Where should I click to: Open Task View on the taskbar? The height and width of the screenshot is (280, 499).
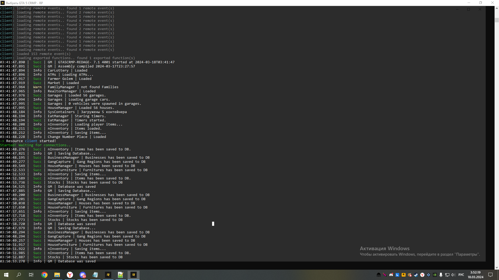[x=31, y=275]
